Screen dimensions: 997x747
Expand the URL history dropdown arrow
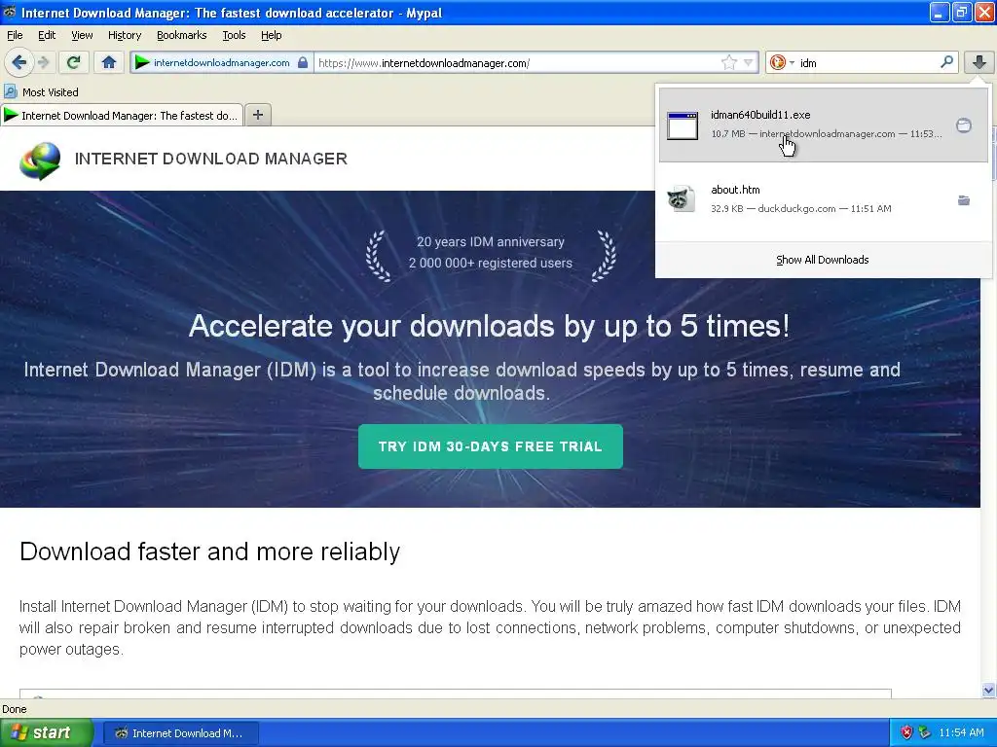pyautogui.click(x=749, y=62)
